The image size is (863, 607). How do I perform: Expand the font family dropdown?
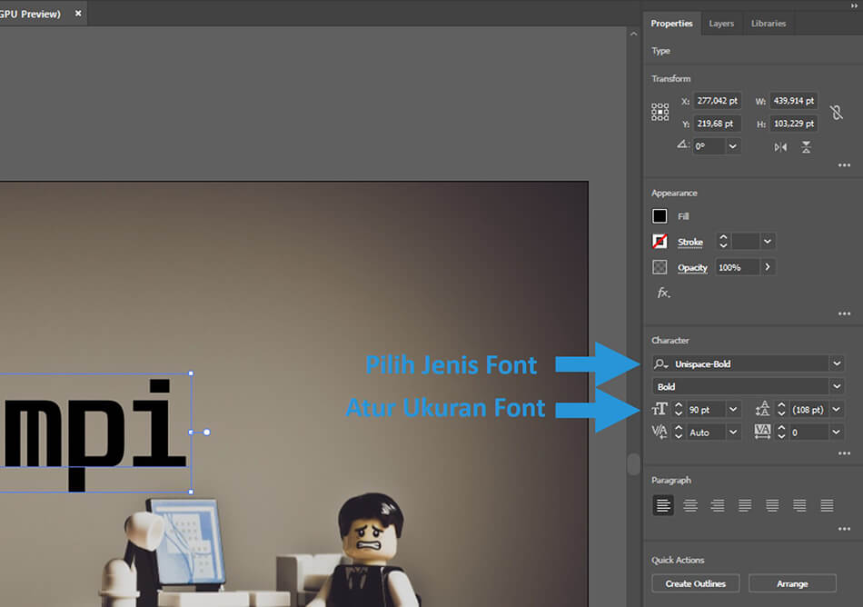(x=837, y=363)
